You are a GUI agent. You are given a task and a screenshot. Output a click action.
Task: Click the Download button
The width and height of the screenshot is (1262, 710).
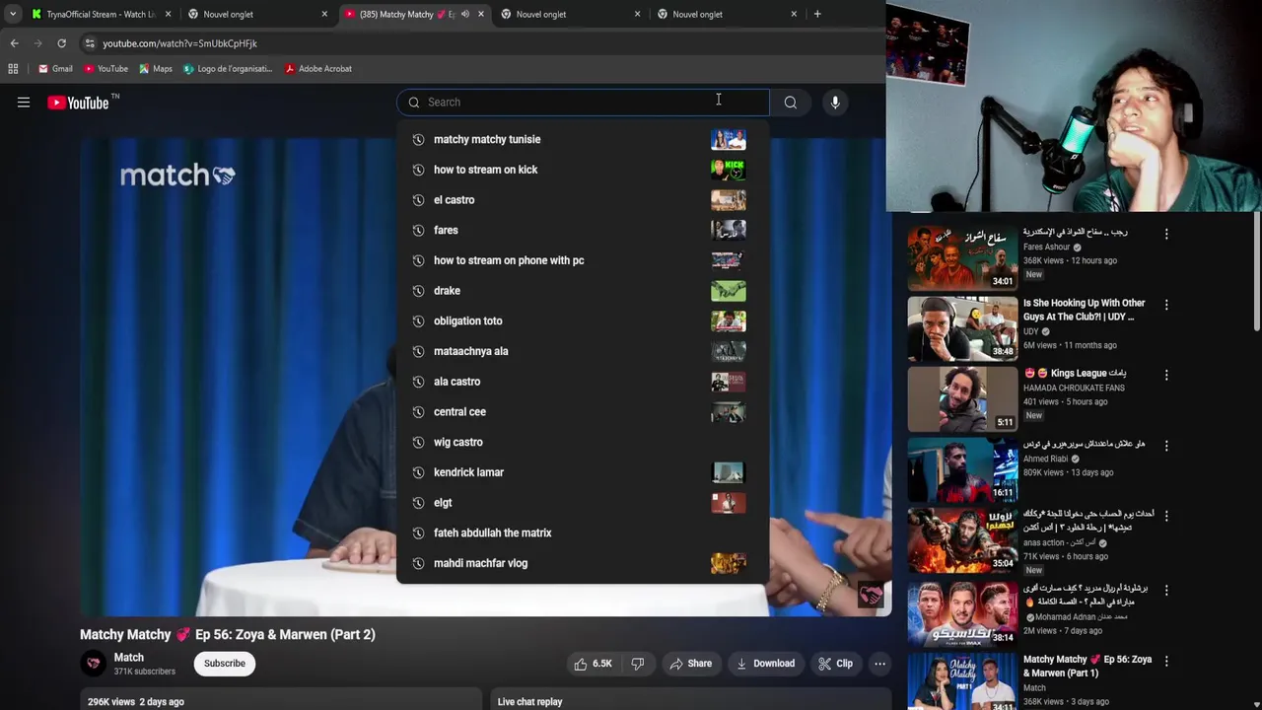(x=765, y=664)
